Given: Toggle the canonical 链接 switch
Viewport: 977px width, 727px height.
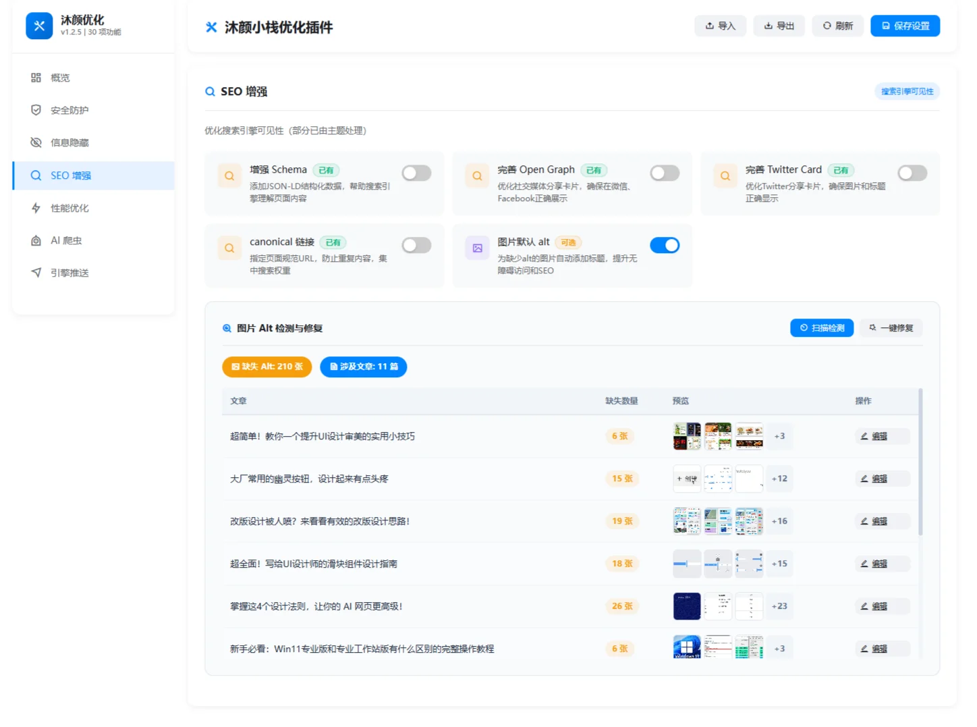Looking at the screenshot, I should (416, 246).
